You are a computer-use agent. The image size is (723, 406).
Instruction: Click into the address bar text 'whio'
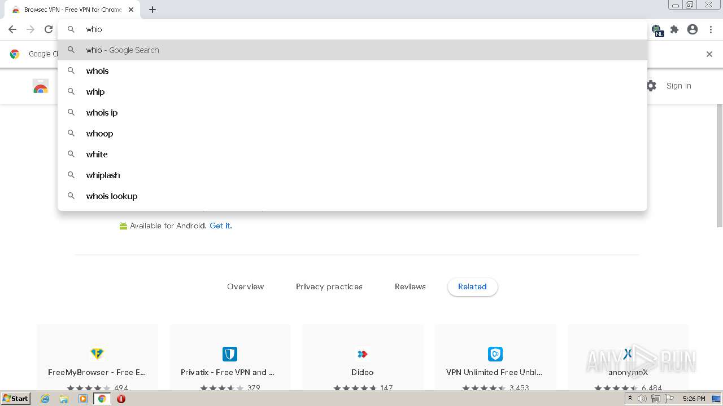[x=94, y=29]
